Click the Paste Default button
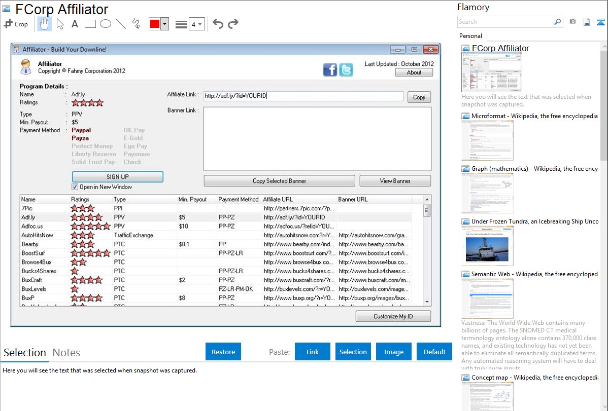 point(434,352)
